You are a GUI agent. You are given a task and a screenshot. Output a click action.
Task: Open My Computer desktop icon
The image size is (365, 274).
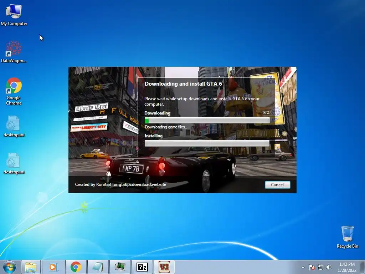coord(14,14)
